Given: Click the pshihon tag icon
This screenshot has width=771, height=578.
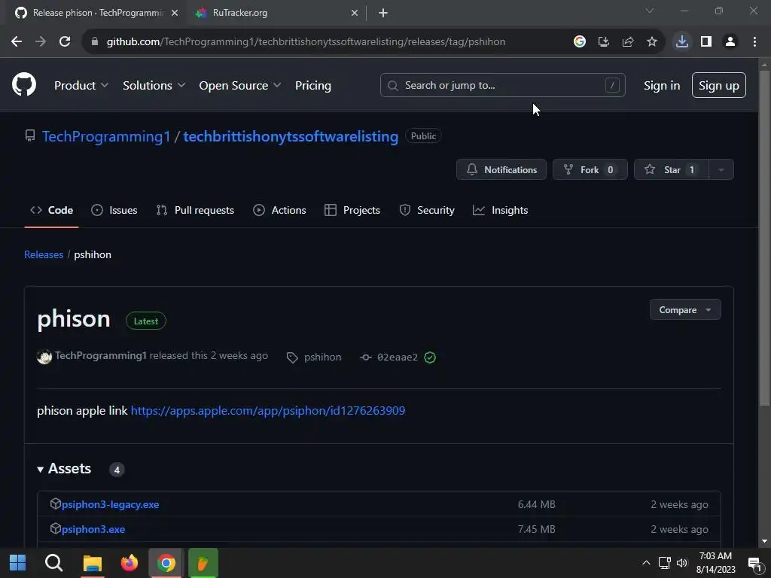Looking at the screenshot, I should [x=292, y=357].
